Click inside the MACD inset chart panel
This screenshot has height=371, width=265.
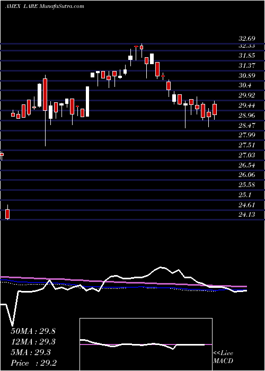[x=146, y=344]
